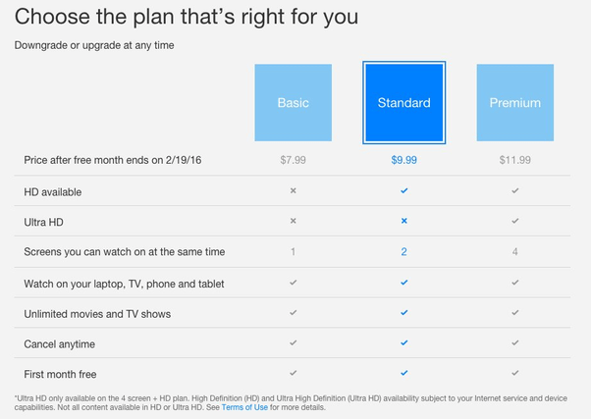Click the Basic checkmark for laptop, TV, phone

(x=293, y=283)
